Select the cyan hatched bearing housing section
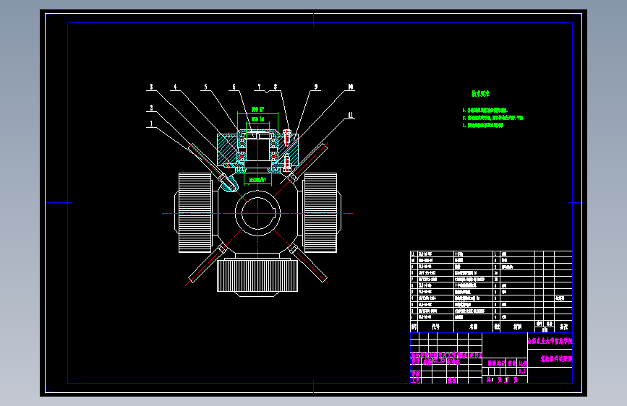The image size is (627, 406). pyautogui.click(x=257, y=150)
